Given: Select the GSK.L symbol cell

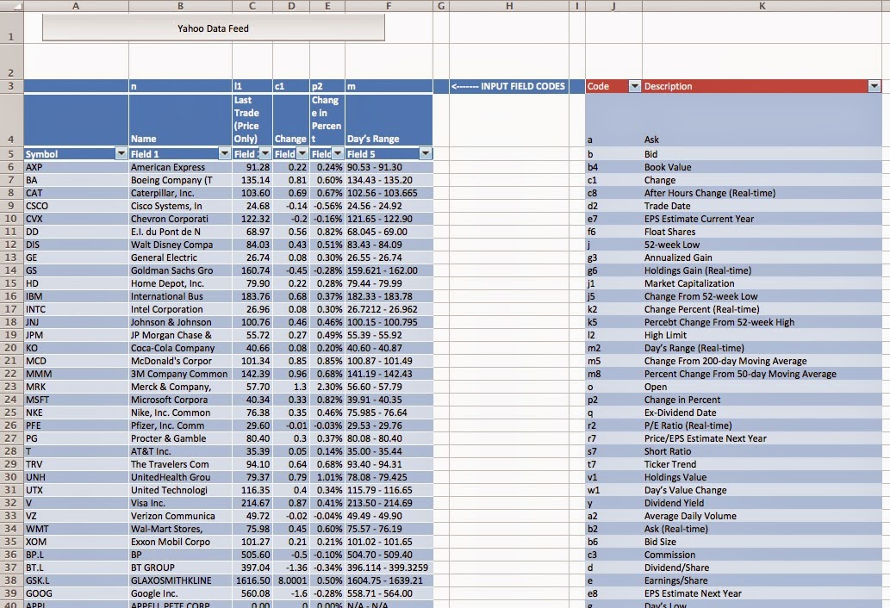Looking at the screenshot, I should click(x=76, y=580).
